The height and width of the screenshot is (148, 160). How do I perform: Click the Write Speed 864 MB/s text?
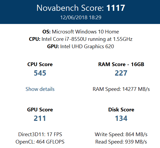point(121,134)
